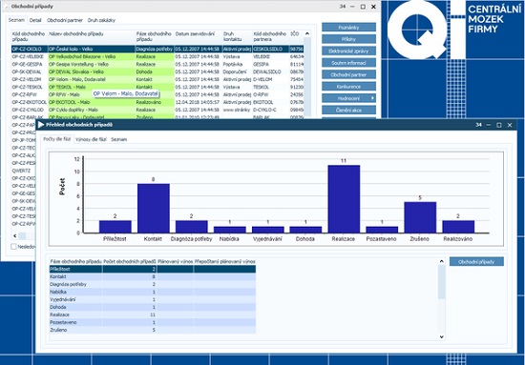Select the Zrušeno row in phase table
Image resolution: width=525 pixels, height=365 pixels.
153,330
